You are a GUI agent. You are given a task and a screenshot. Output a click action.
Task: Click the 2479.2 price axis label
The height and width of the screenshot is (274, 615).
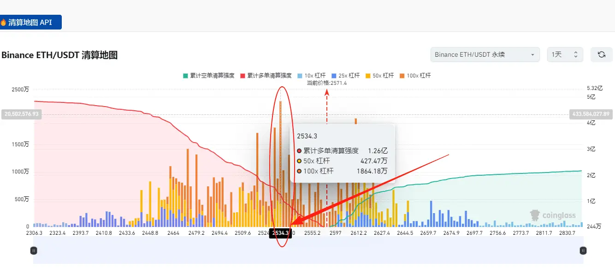[x=196, y=233]
